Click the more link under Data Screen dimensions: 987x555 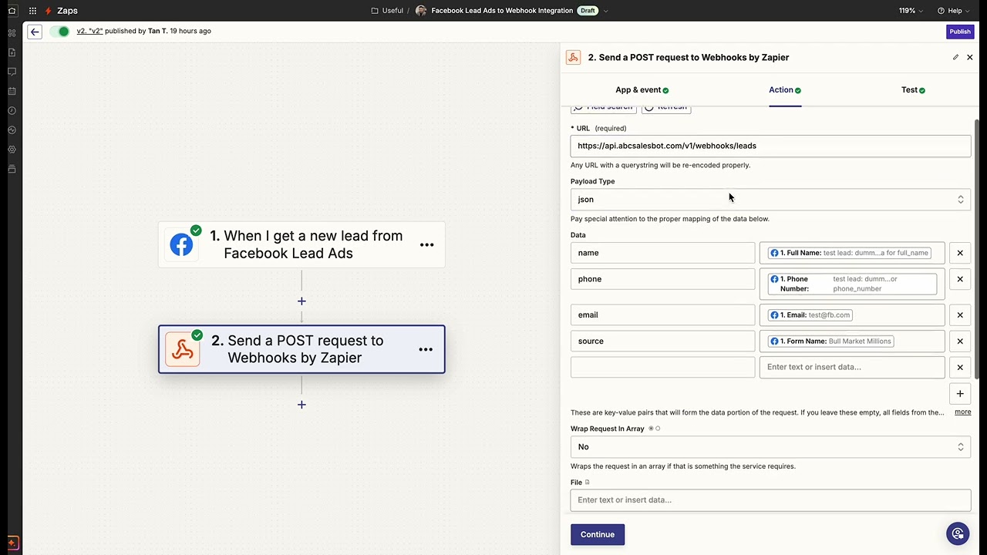[x=962, y=412]
